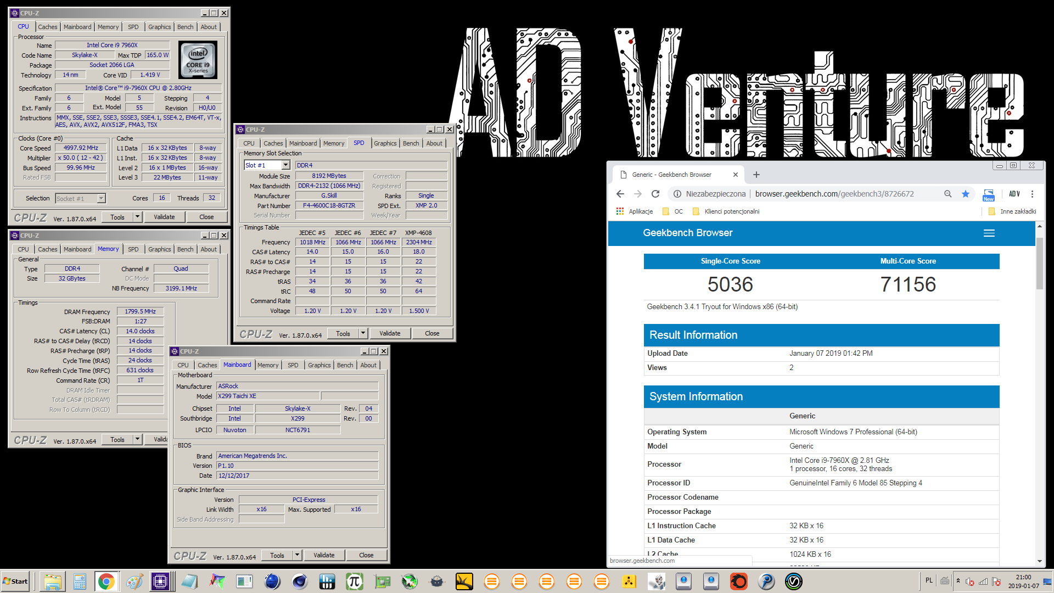
Task: Open Bench tab in SPD CPU-Z window
Action: (x=411, y=143)
